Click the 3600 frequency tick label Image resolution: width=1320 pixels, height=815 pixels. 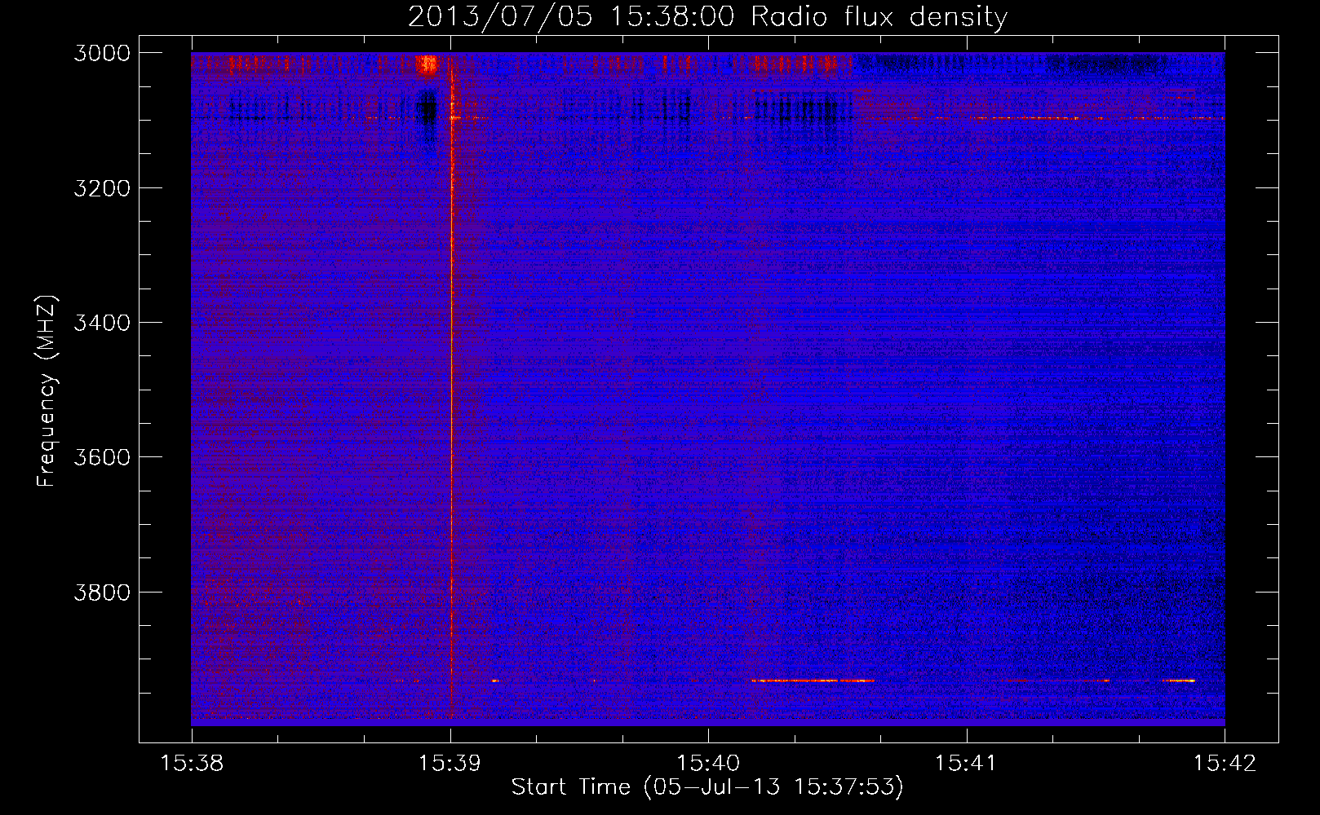tap(102, 457)
